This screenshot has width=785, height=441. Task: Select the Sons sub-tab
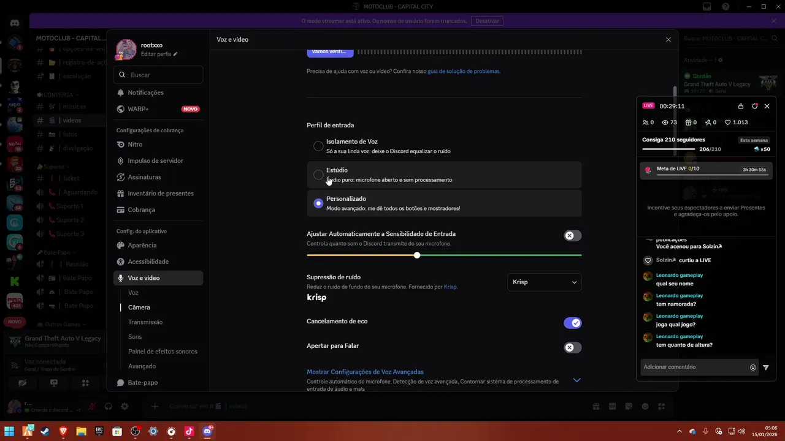pyautogui.click(x=135, y=337)
